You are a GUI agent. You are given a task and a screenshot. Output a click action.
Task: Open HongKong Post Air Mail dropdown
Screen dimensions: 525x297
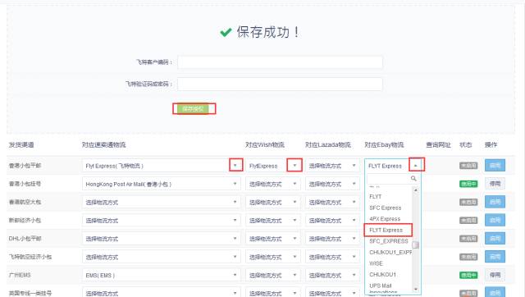pos(161,184)
